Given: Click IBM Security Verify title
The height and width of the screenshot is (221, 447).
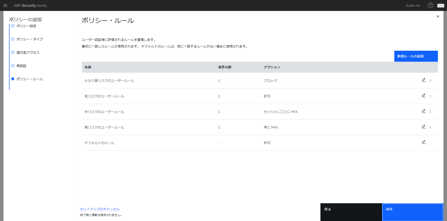Looking at the screenshot, I should [30, 6].
